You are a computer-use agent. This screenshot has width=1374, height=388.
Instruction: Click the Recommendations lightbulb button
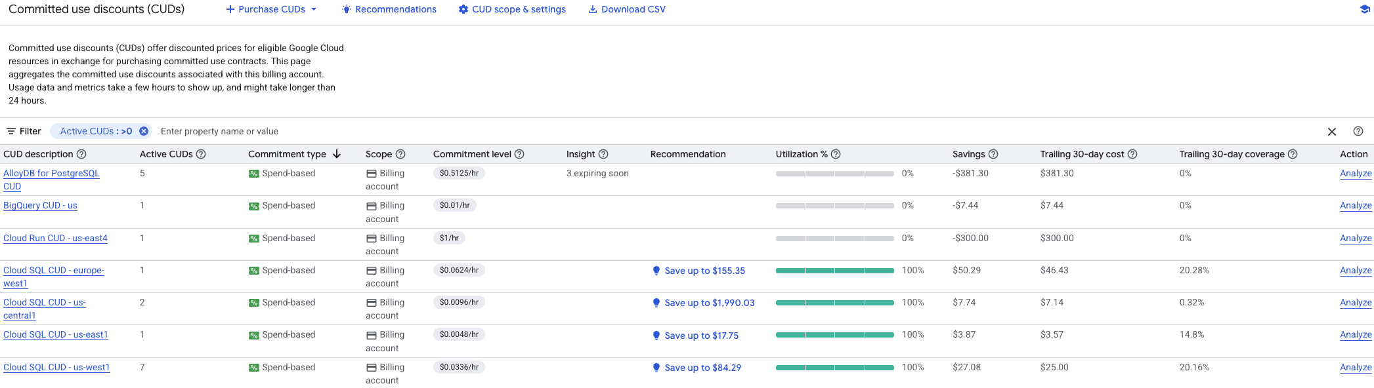click(389, 9)
